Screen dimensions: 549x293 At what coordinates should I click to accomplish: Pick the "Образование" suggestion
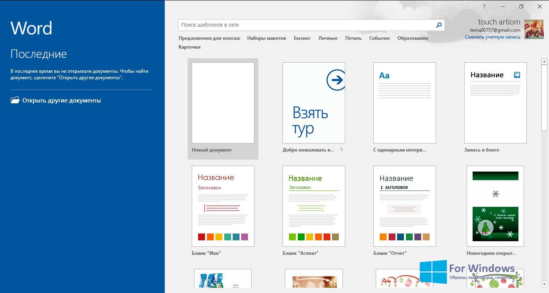coord(413,38)
